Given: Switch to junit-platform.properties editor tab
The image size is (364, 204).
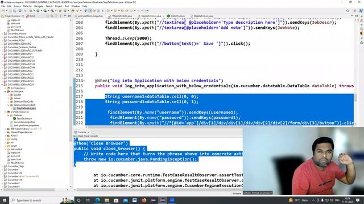Looking at the screenshot, I should (89, 16).
